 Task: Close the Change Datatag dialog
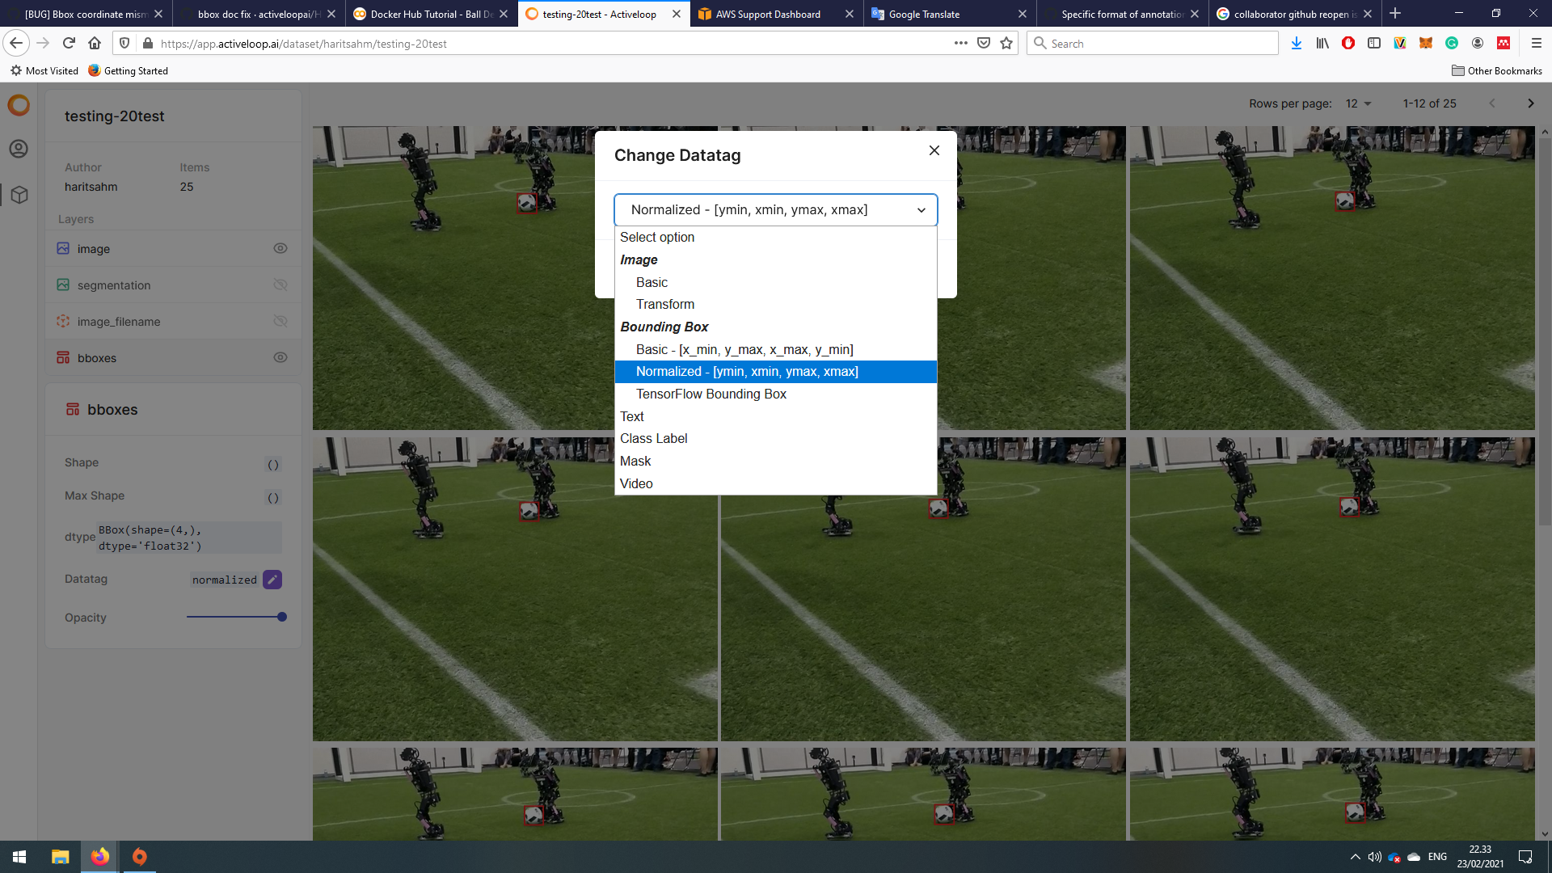click(x=934, y=150)
